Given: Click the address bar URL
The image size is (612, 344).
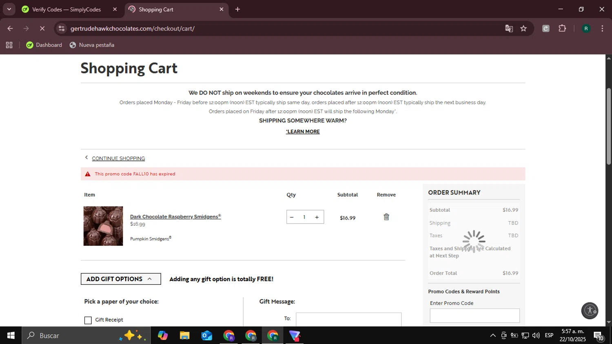Looking at the screenshot, I should click(x=132, y=29).
